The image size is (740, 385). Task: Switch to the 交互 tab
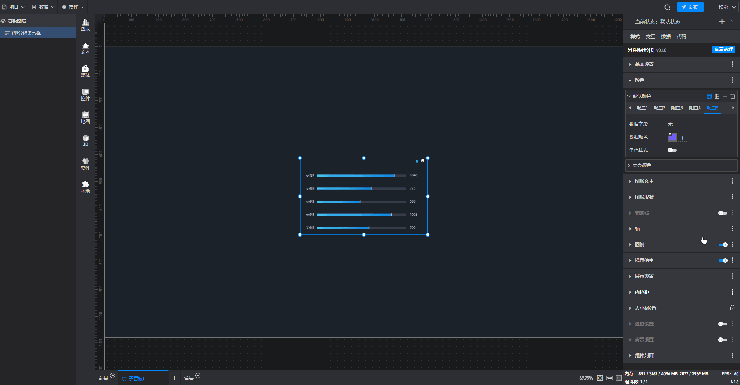tap(650, 37)
